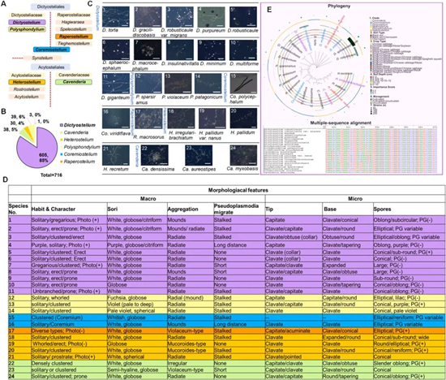
Task: Select the Synstelium label in panel A
Action: click(x=42, y=58)
